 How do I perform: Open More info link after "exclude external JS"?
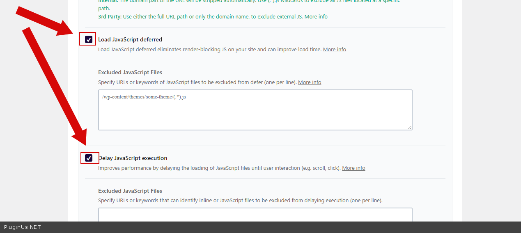coord(316,17)
